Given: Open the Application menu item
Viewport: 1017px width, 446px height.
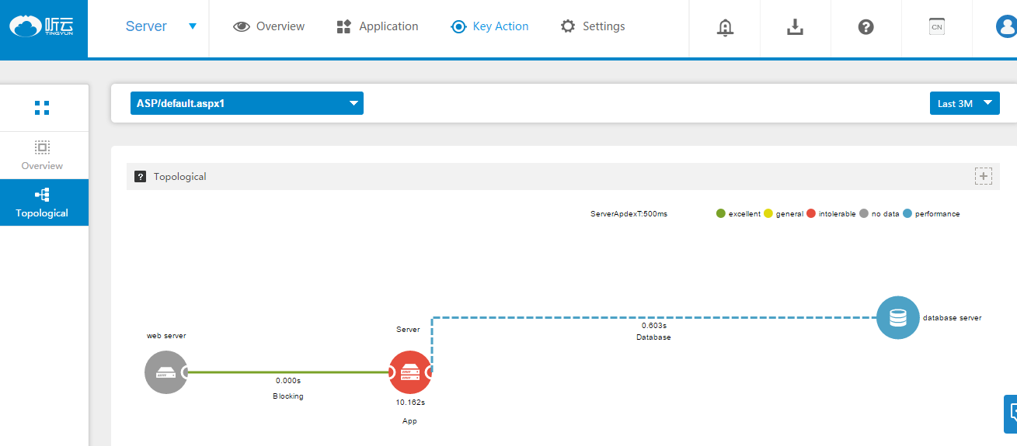Looking at the screenshot, I should point(378,26).
